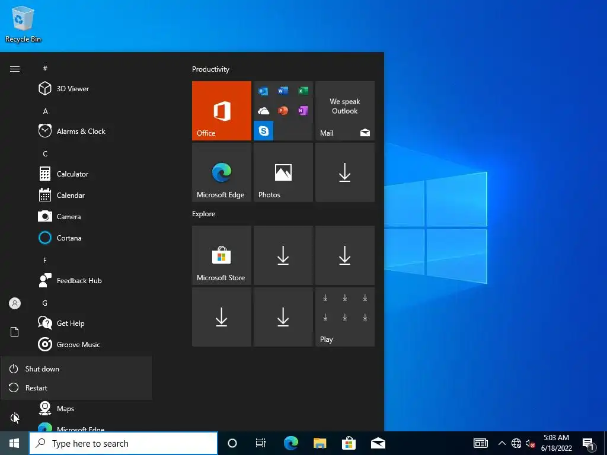Click the C letter group header
Image resolution: width=607 pixels, height=455 pixels.
[x=45, y=153]
